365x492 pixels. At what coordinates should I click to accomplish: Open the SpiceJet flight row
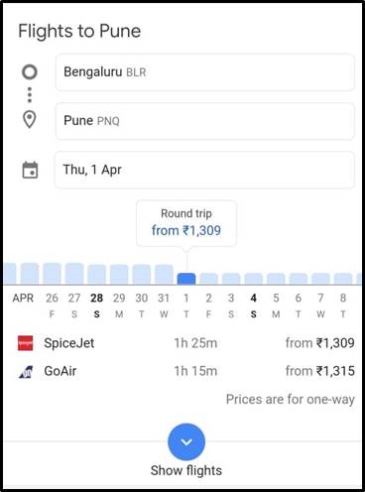tap(186, 343)
